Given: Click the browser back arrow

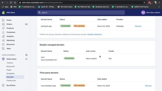Looking at the screenshot, I should pos(3,3).
